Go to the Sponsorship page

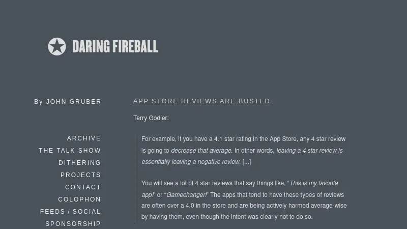[73, 224]
